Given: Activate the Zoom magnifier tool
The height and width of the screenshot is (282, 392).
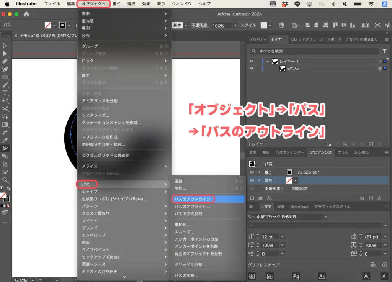Looking at the screenshot, I should [x=5, y=180].
